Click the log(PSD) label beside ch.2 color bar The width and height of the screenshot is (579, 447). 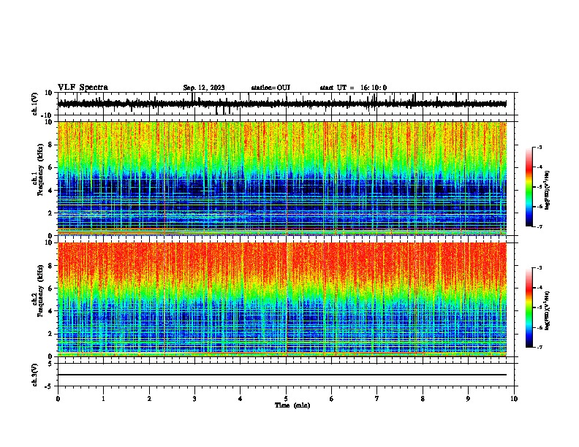pyautogui.click(x=548, y=310)
